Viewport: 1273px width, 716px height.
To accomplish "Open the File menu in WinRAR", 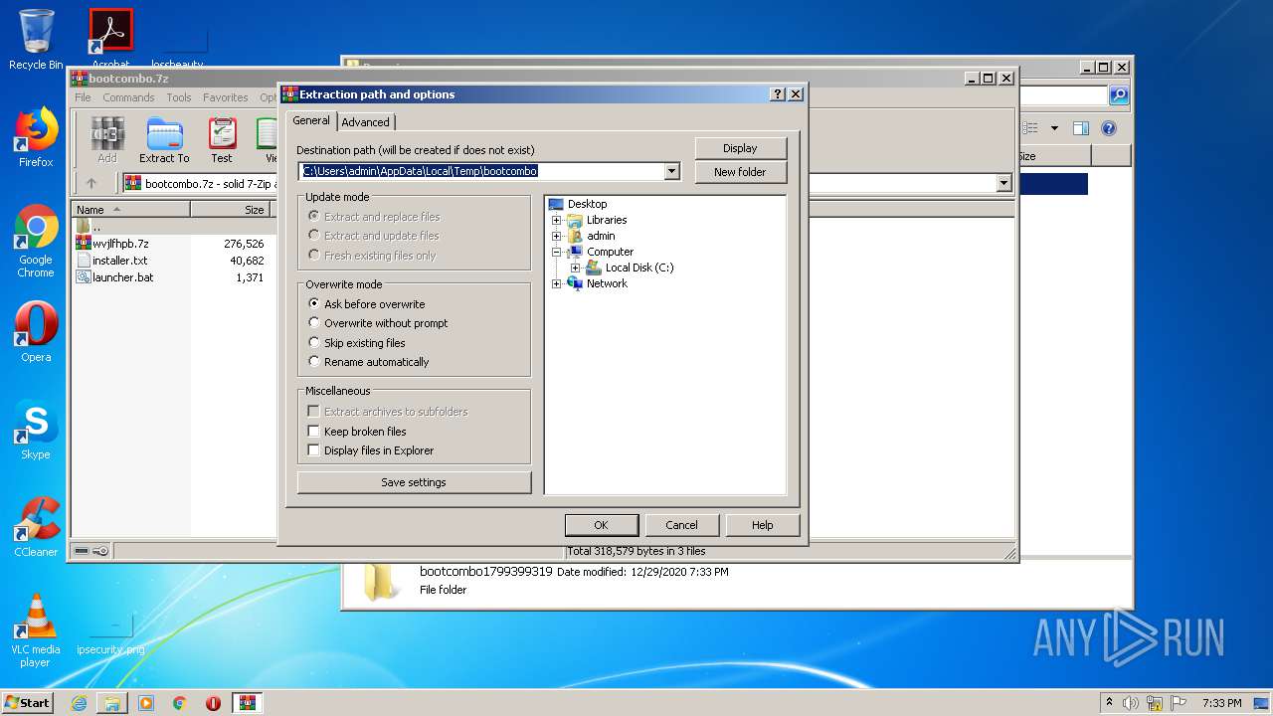I will point(83,97).
